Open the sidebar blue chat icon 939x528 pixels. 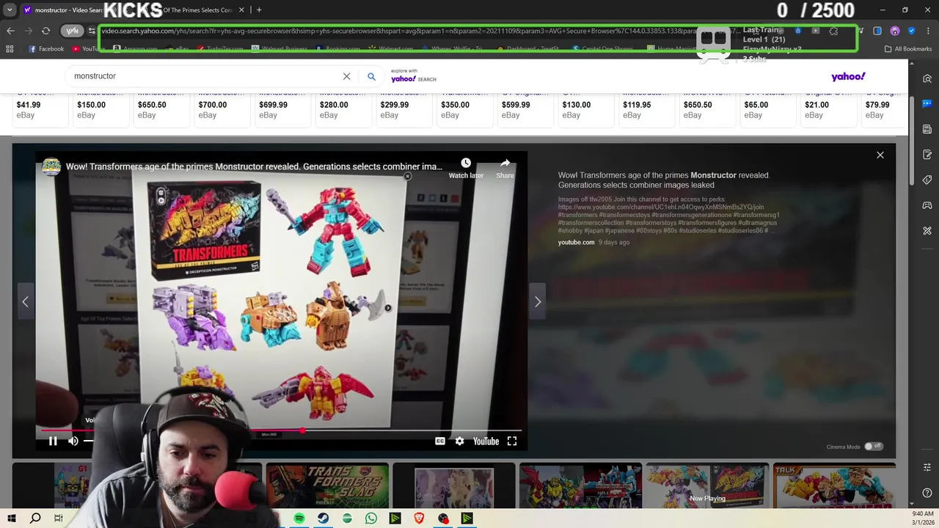pos(927,104)
